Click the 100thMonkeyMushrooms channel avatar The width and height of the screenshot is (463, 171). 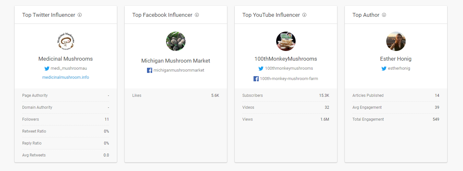pos(286,41)
